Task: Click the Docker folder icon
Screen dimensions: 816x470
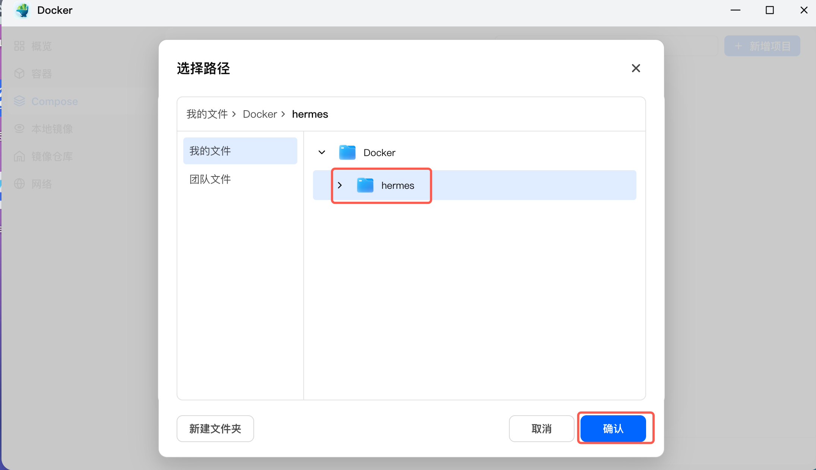Action: pos(347,152)
